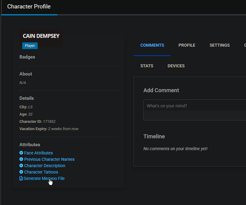Image resolution: width=246 pixels, height=205 pixels.
Task: Open Previous Character Names link
Action: (49, 159)
